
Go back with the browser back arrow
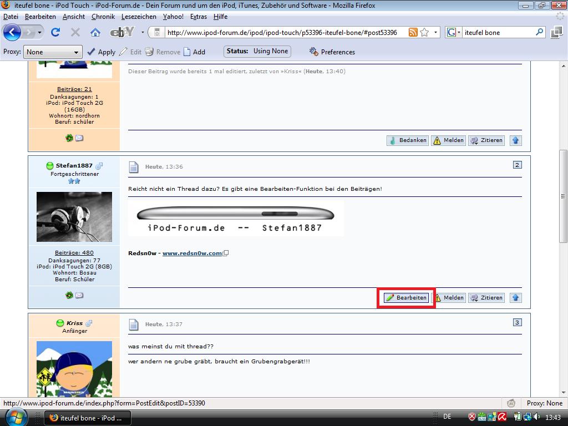click(12, 33)
